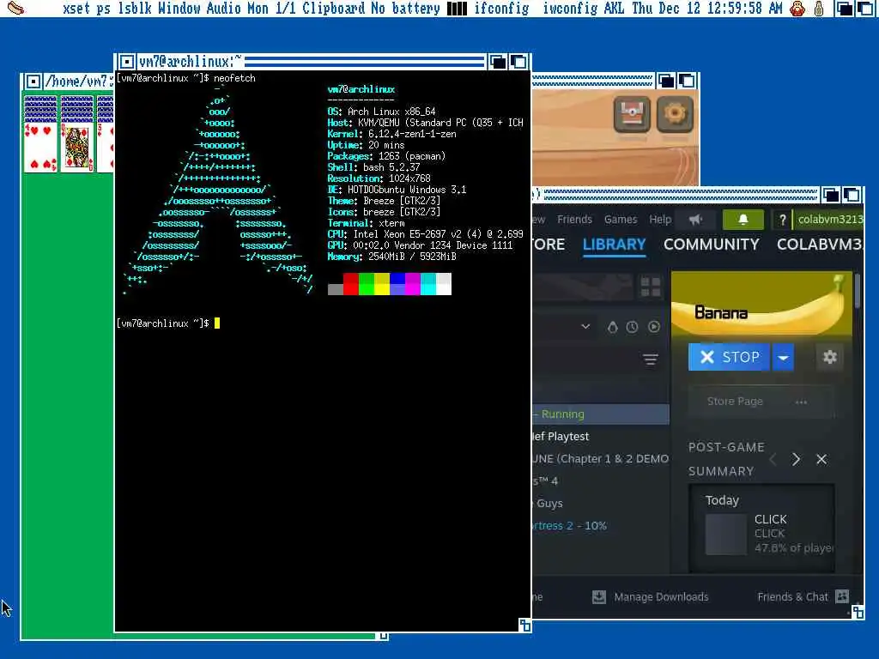Select the Fortress 2 - 10% download entry
This screenshot has height=659, width=879.
coord(600,526)
